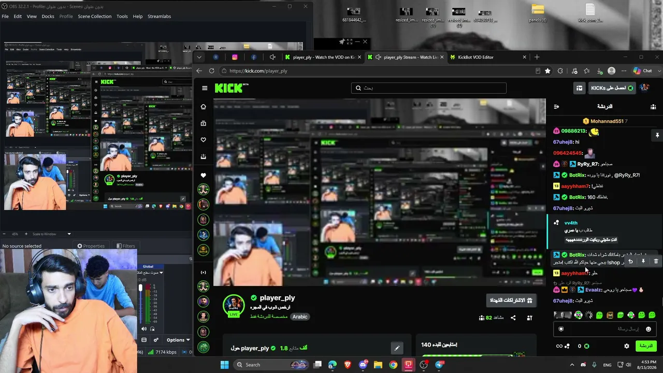Open OBS source Filters
Screen dimensions: 663x373
click(126, 246)
